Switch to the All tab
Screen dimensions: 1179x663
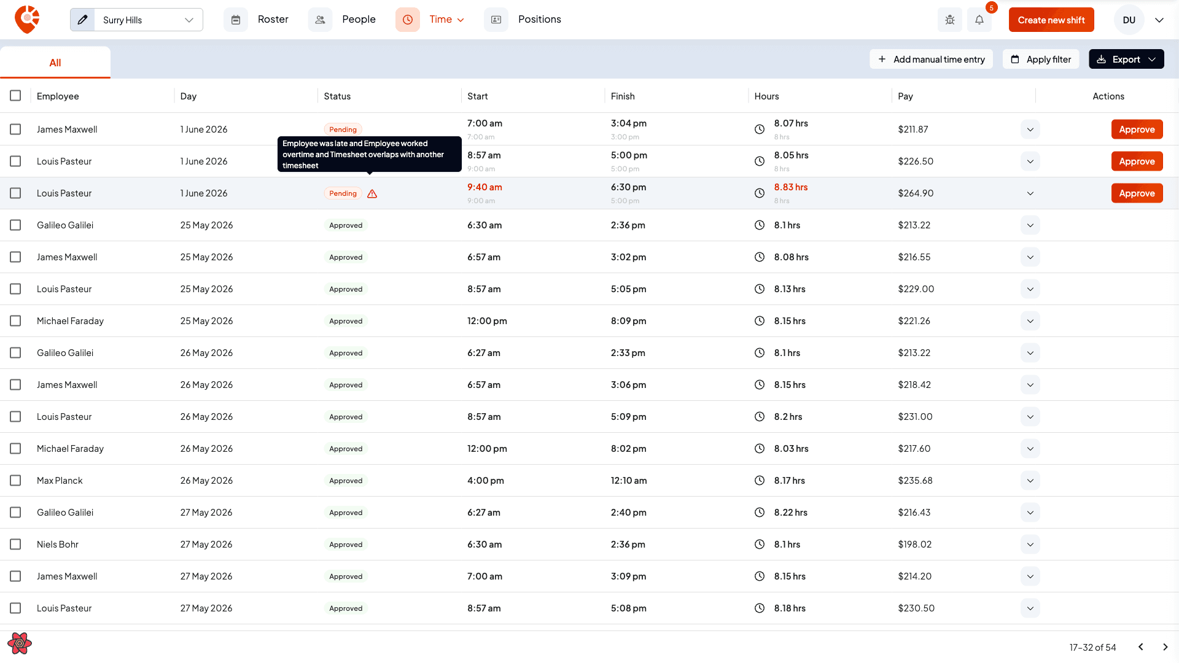[x=55, y=63]
